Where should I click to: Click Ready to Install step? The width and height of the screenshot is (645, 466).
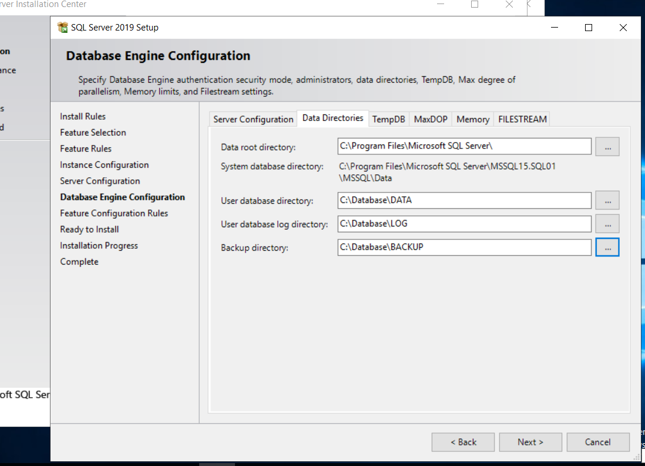pyautogui.click(x=89, y=229)
